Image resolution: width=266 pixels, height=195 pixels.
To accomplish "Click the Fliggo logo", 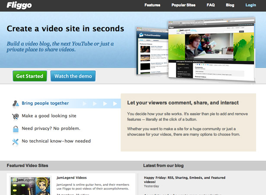I will pyautogui.click(x=19, y=5).
